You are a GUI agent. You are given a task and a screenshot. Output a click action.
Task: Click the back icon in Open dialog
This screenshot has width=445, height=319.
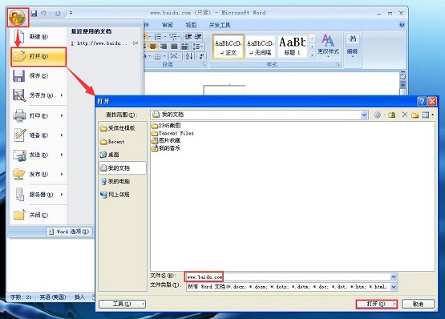(x=378, y=115)
